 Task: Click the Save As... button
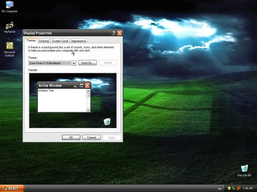pos(87,63)
